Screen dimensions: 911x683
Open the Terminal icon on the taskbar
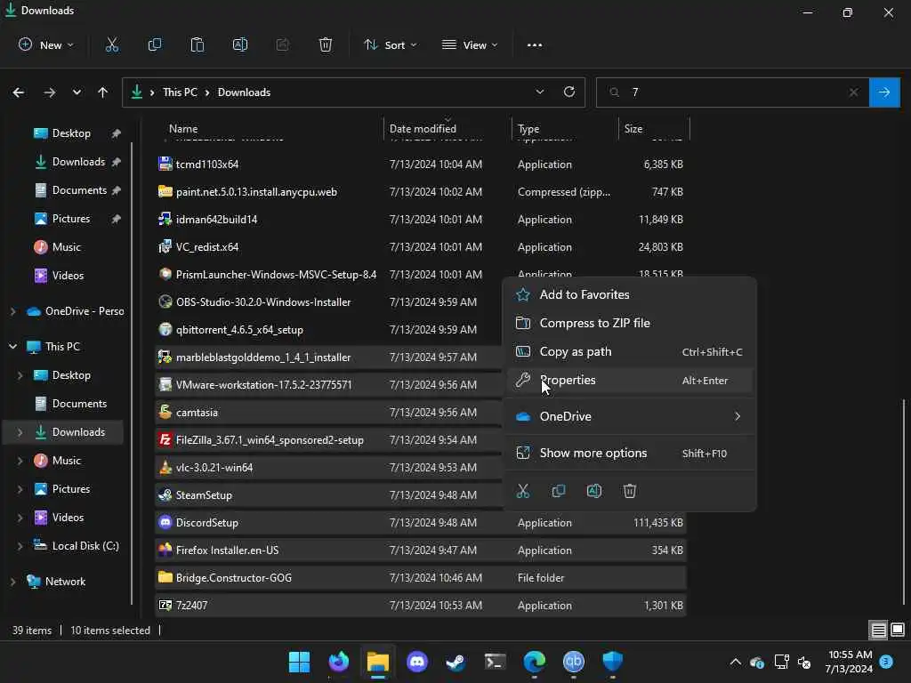[x=495, y=662]
